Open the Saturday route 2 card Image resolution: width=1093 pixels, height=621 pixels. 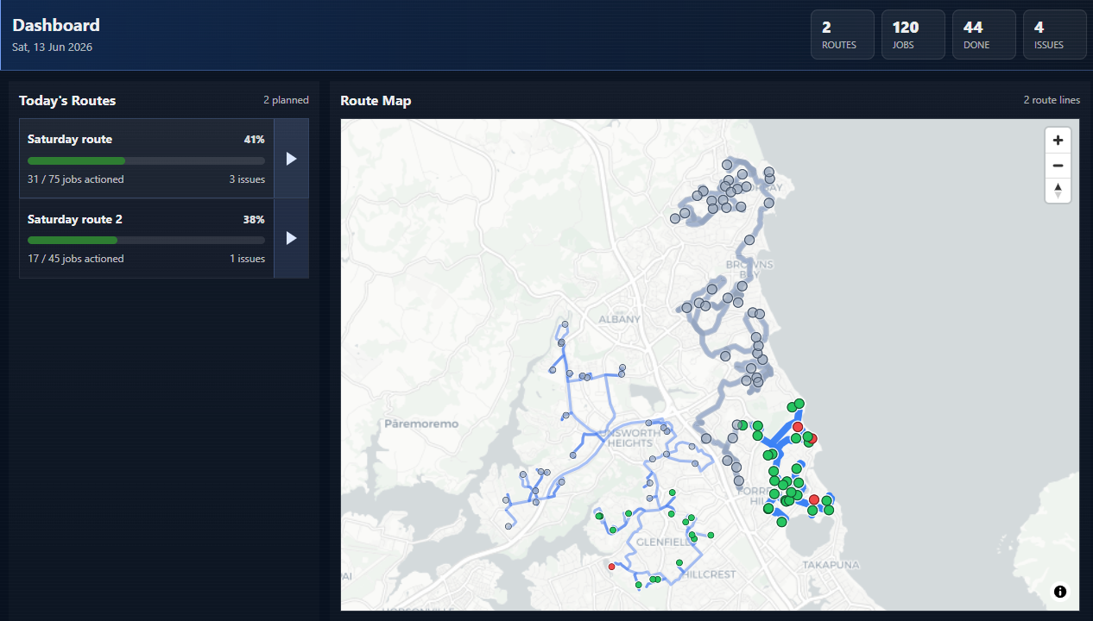[x=147, y=238]
